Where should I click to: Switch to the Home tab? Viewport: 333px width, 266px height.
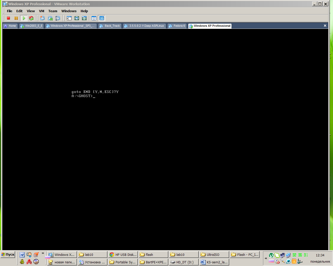(x=10, y=26)
